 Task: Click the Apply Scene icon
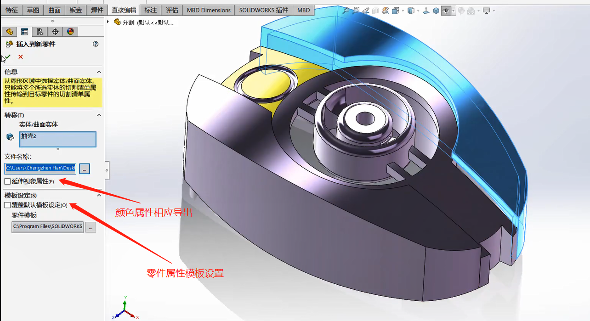[471, 11]
